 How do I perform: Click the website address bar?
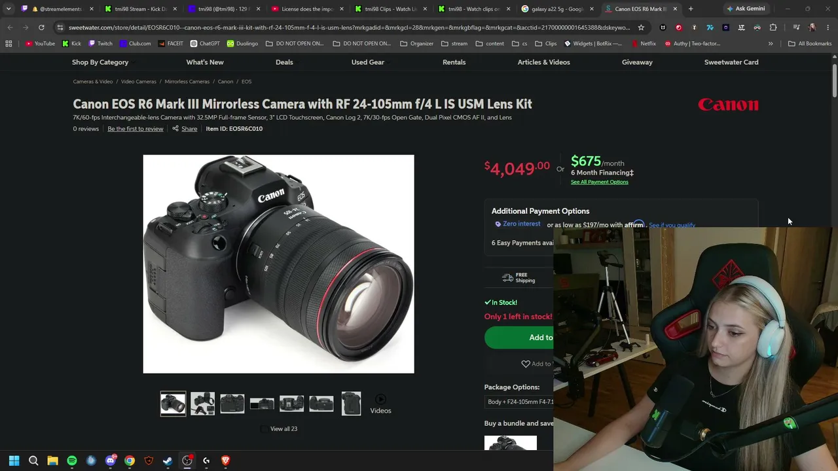click(x=349, y=27)
